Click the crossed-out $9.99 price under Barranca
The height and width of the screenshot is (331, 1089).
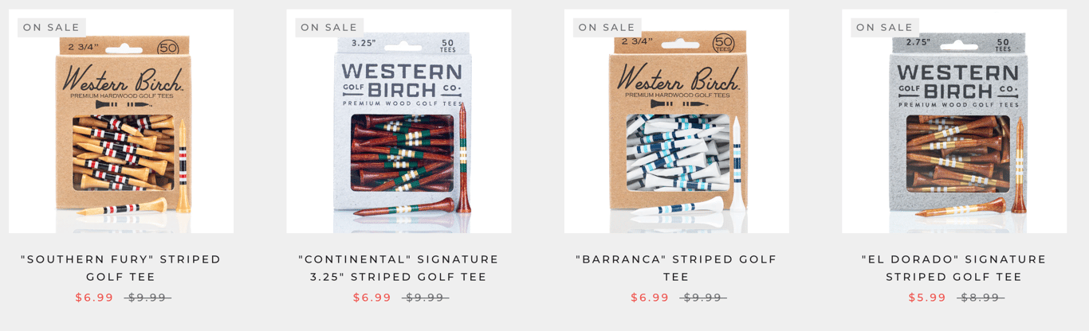(x=702, y=298)
